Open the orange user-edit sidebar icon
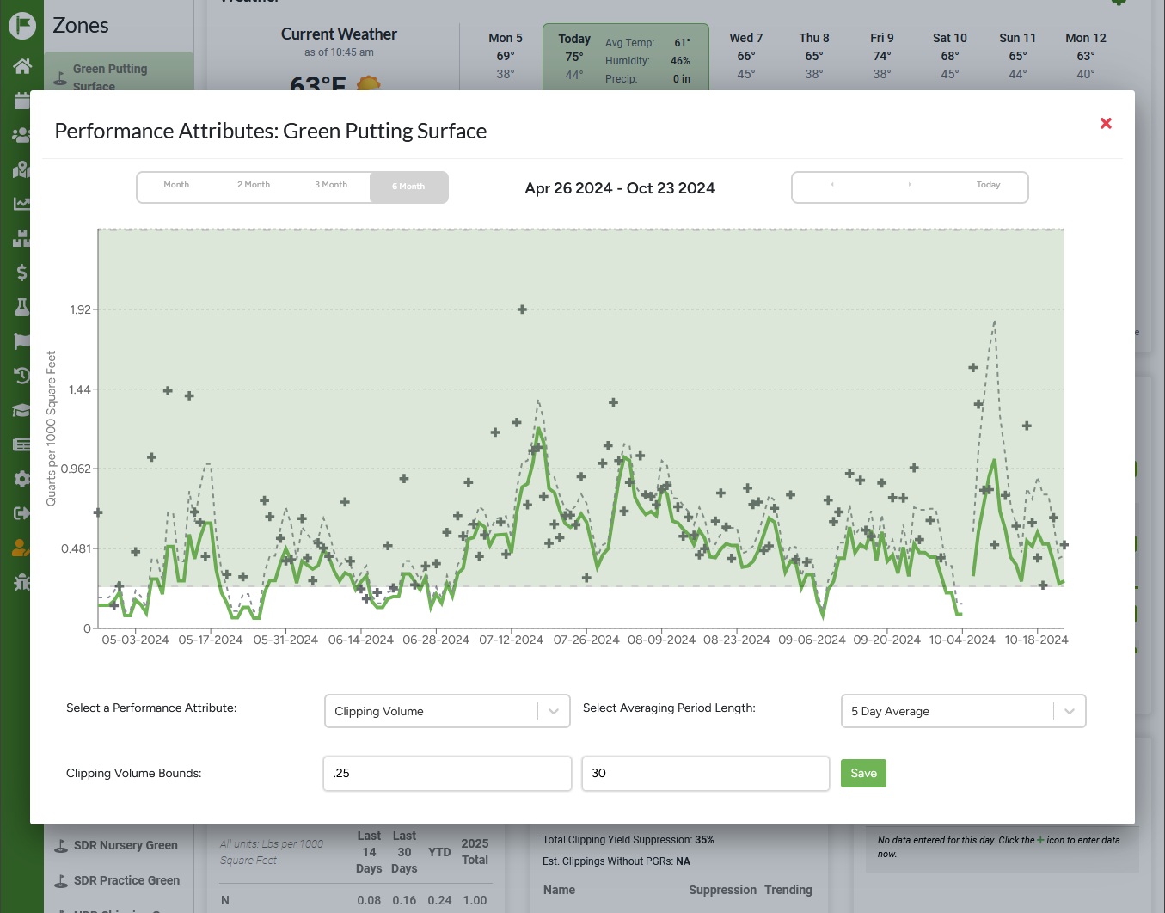The image size is (1165, 913). click(22, 548)
